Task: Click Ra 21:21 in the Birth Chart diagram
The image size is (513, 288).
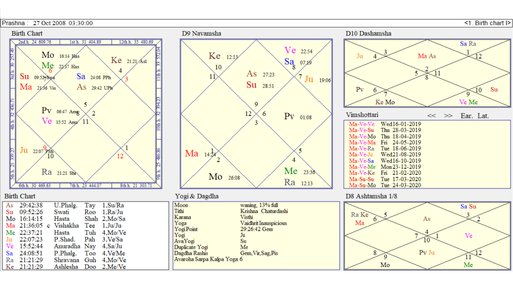Action: [59, 172]
